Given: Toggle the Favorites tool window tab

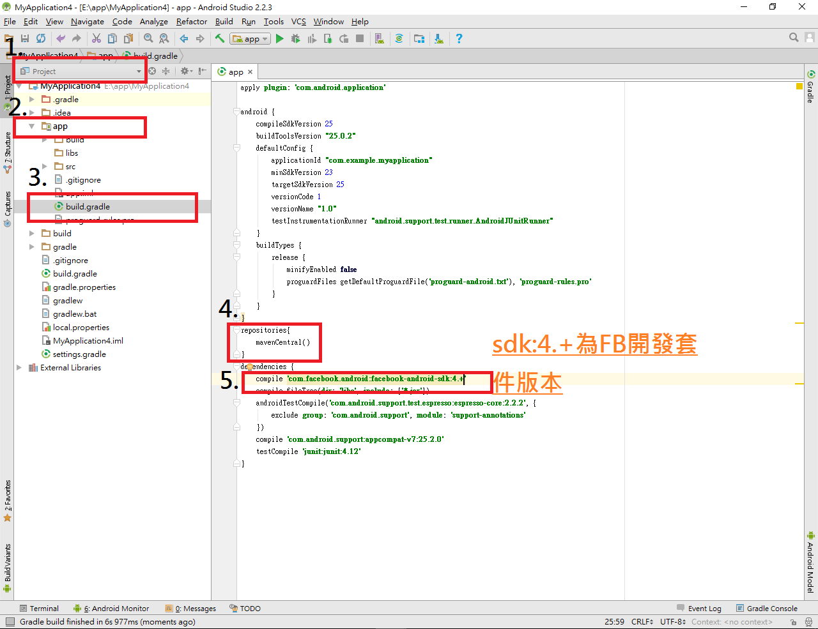Looking at the screenshot, I should (7, 501).
